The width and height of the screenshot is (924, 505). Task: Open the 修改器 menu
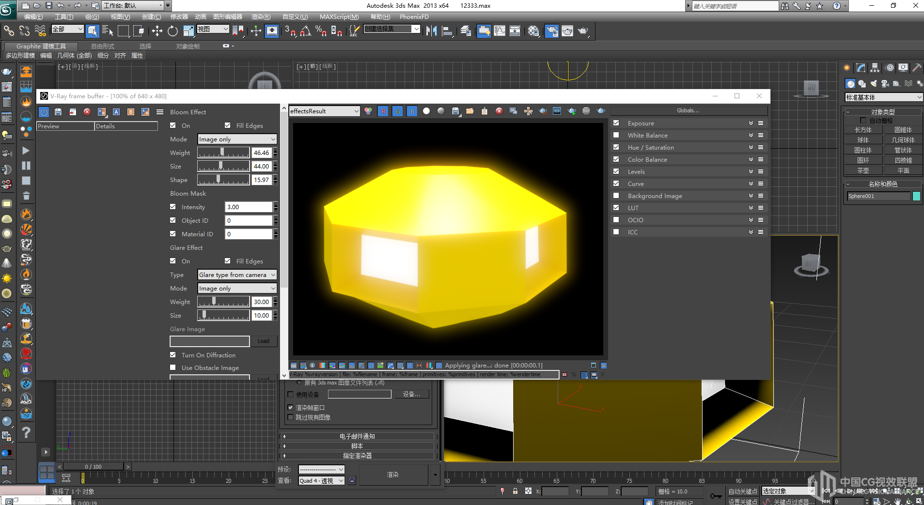179,17
